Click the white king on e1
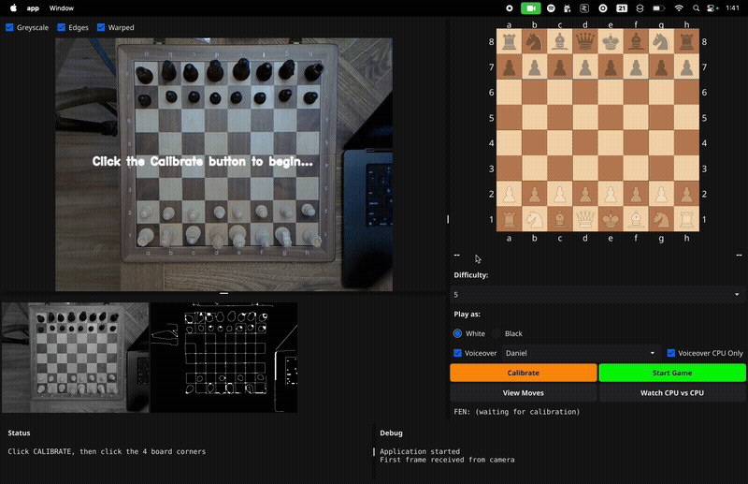This screenshot has height=484, width=748. [611, 219]
